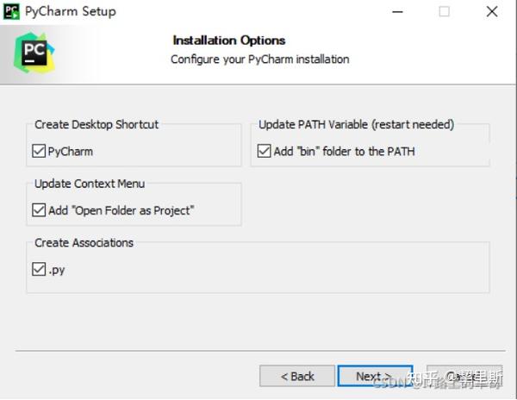Click the Update Context Menu group label

click(x=90, y=184)
